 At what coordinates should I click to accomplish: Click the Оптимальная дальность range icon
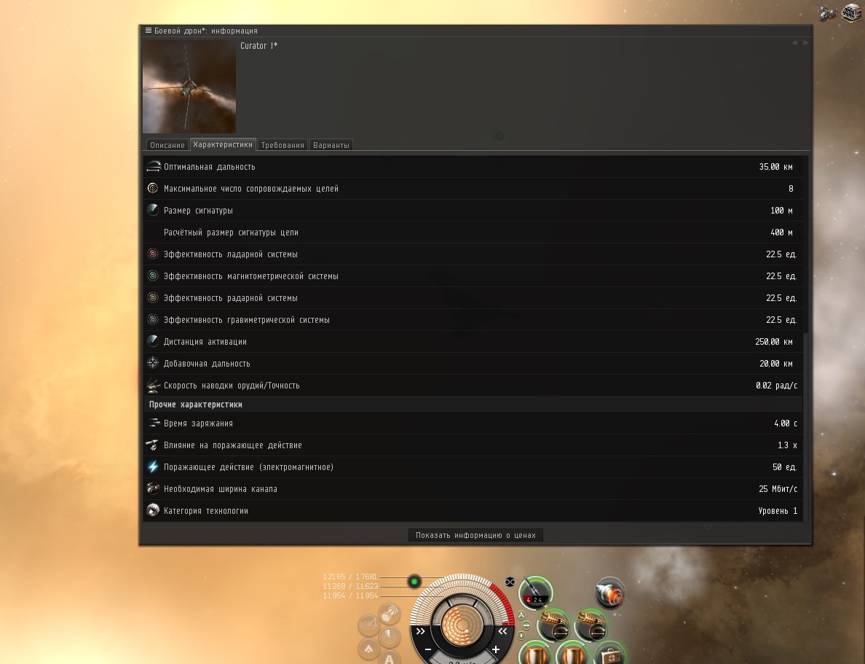[154, 167]
